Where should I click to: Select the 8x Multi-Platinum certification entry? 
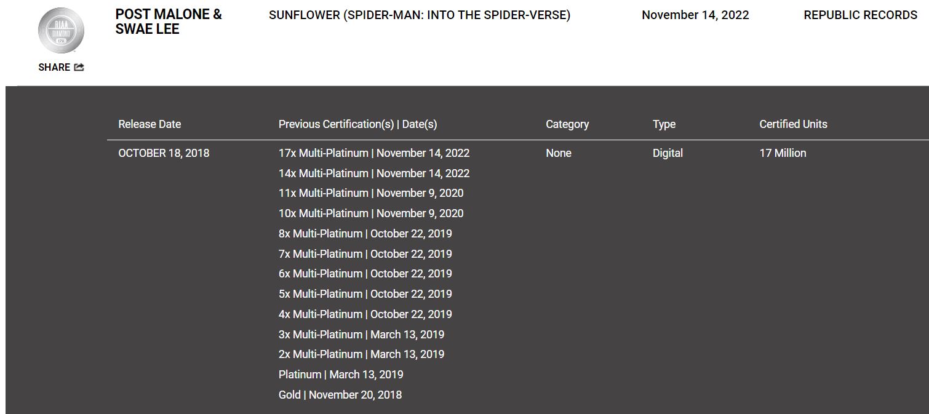click(365, 234)
